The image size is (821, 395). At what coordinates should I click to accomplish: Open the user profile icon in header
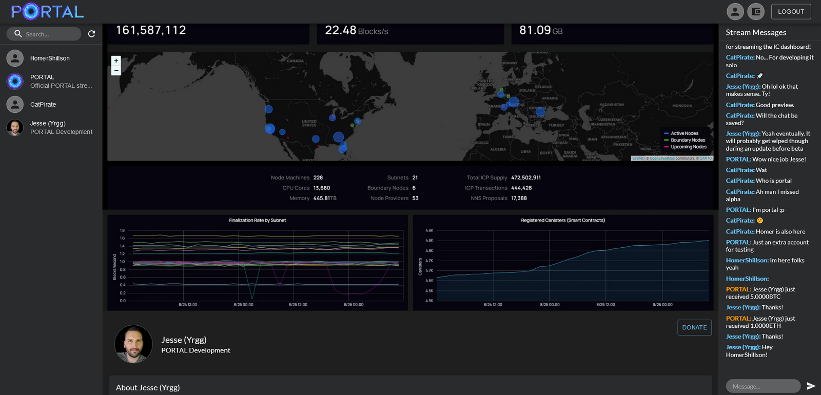[x=735, y=11]
